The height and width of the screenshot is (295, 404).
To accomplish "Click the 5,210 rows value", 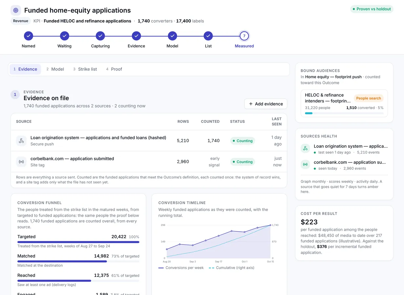I will tap(183, 141).
